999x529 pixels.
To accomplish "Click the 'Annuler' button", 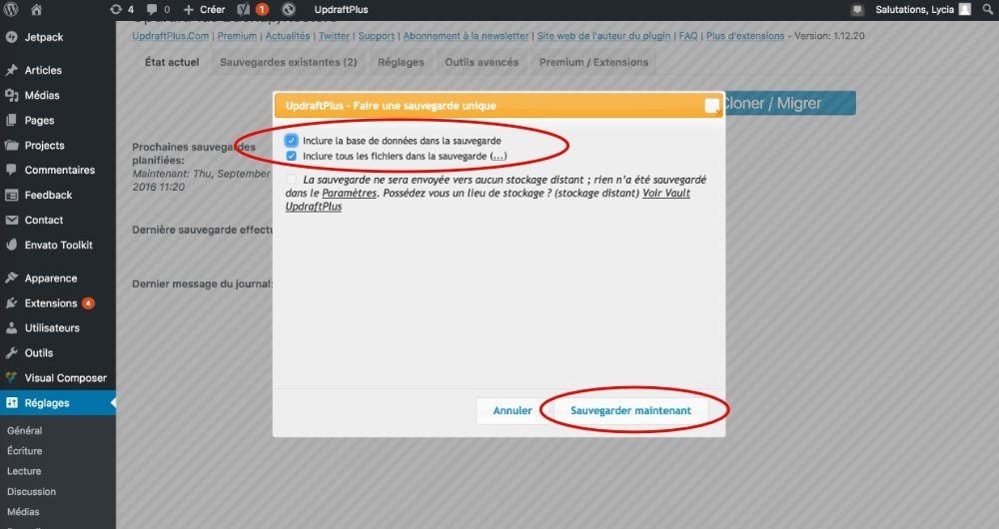I will (x=512, y=410).
